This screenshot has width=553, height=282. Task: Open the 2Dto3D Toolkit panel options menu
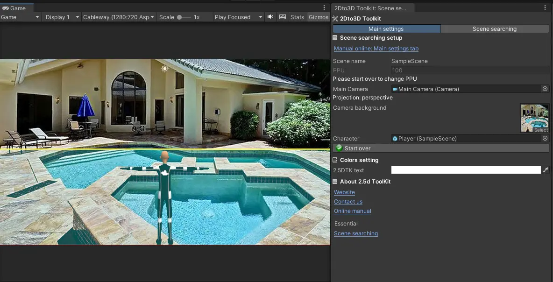(545, 8)
